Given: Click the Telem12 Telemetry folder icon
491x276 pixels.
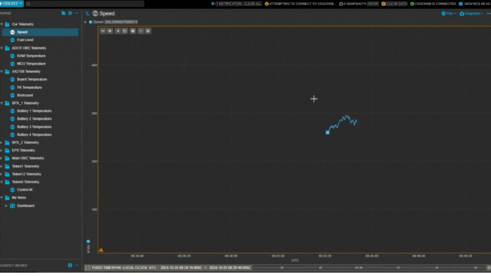Looking at the screenshot, I should pos(7,174).
